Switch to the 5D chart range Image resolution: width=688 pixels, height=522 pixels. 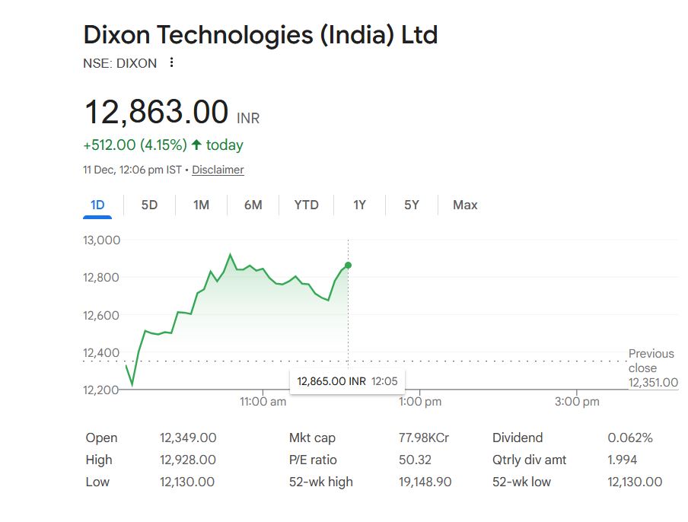150,205
